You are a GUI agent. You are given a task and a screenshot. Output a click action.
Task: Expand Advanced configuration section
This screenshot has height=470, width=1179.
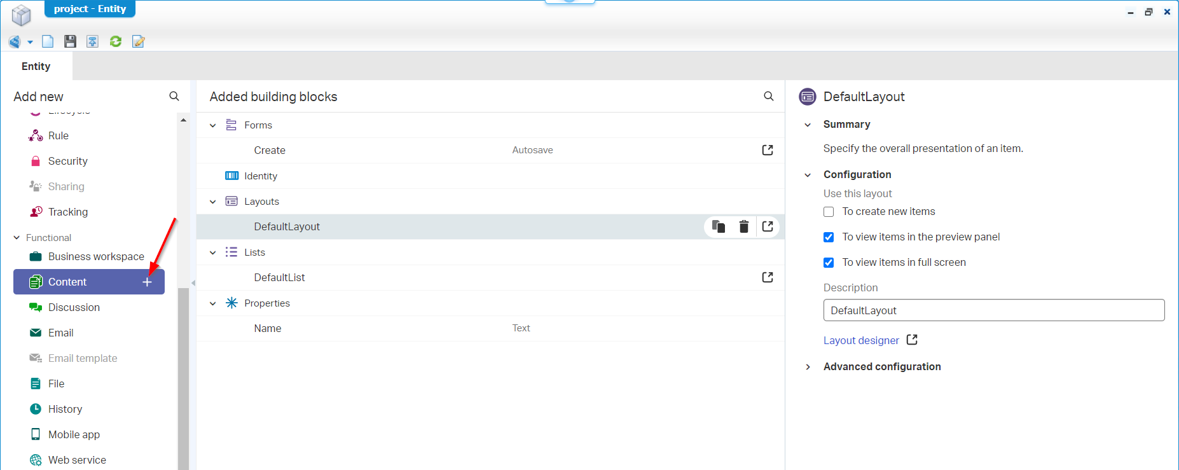pyautogui.click(x=808, y=367)
